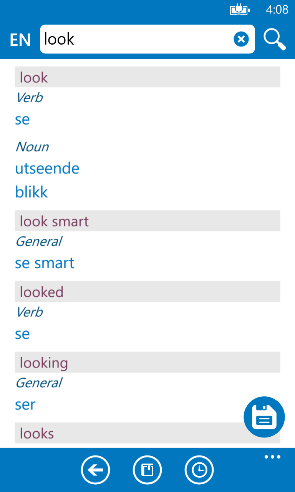The image size is (295, 492).
Task: Select the 'looks' entry header
Action: pos(147,433)
